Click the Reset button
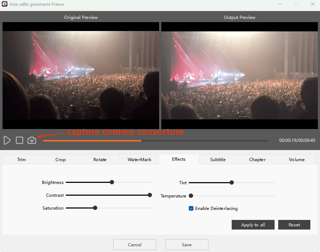 294,225
